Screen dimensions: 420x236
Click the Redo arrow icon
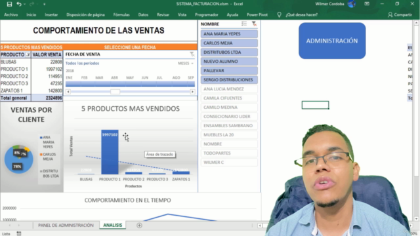pyautogui.click(x=31, y=4)
